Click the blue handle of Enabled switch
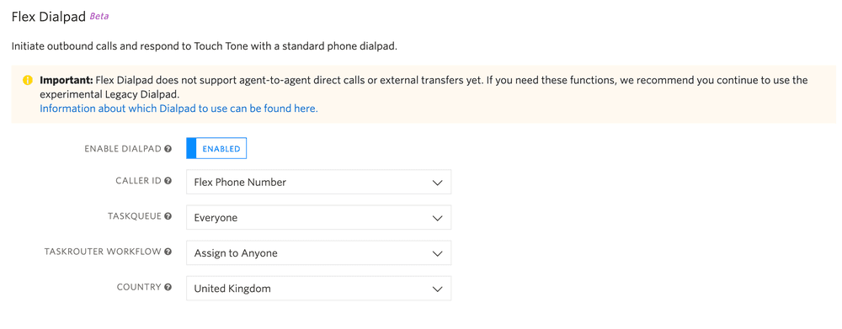Viewport: 842px width, 329px height. pyautogui.click(x=191, y=149)
